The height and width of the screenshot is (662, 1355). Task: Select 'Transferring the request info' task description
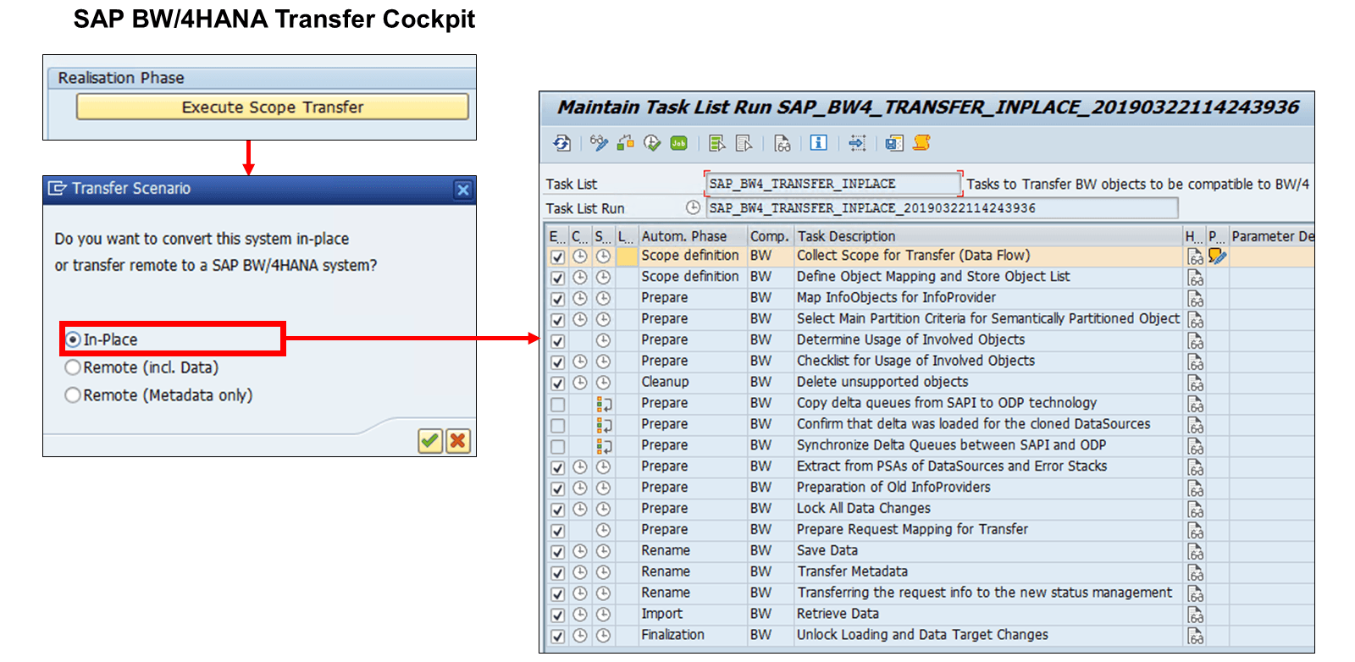(984, 593)
